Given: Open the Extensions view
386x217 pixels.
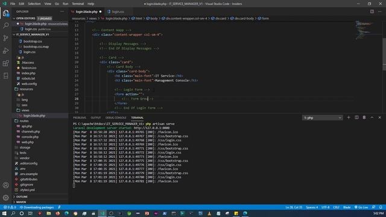Looking at the screenshot, I should click(x=5, y=63).
